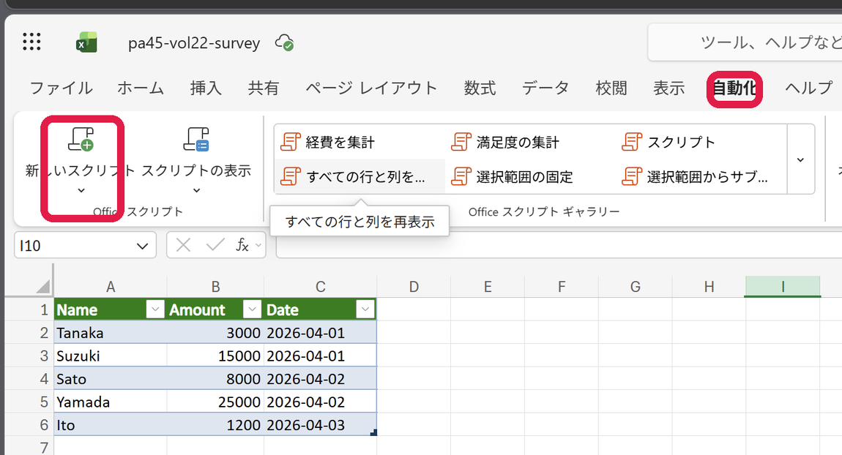Select the cell containing Tanaka
Image resolution: width=842 pixels, height=455 pixels.
pos(110,333)
